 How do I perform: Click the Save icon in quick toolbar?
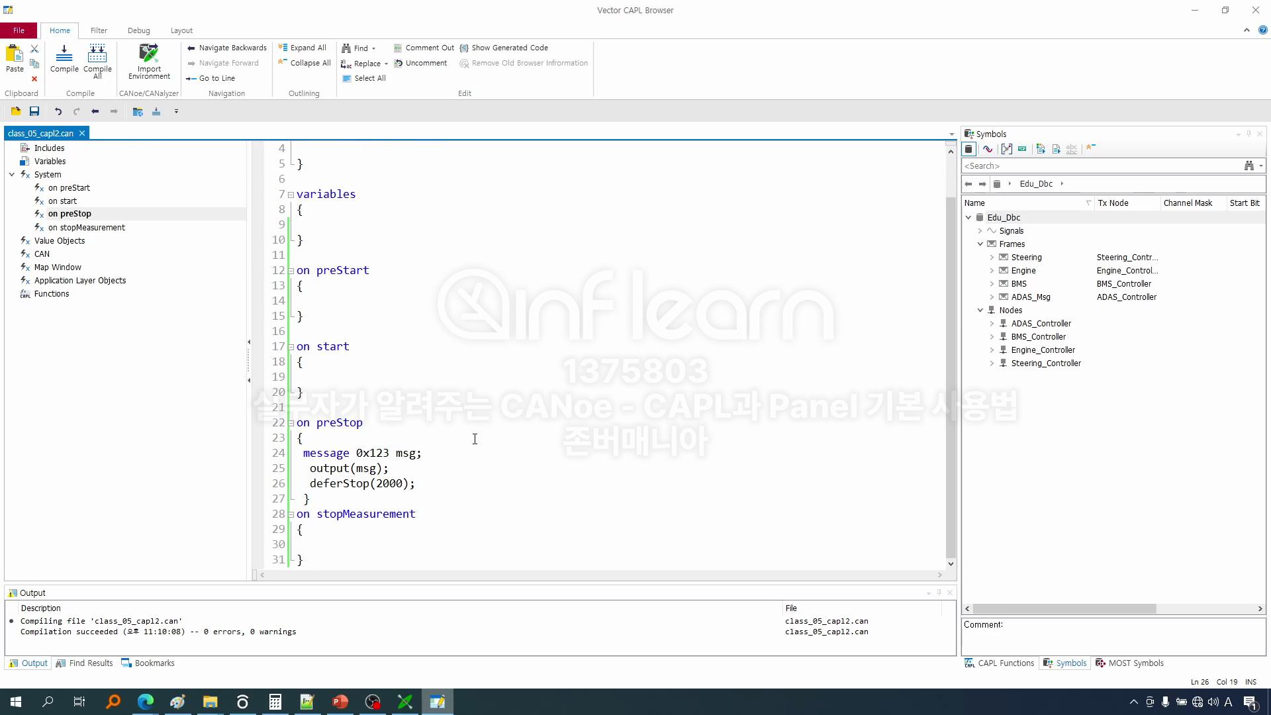point(34,111)
